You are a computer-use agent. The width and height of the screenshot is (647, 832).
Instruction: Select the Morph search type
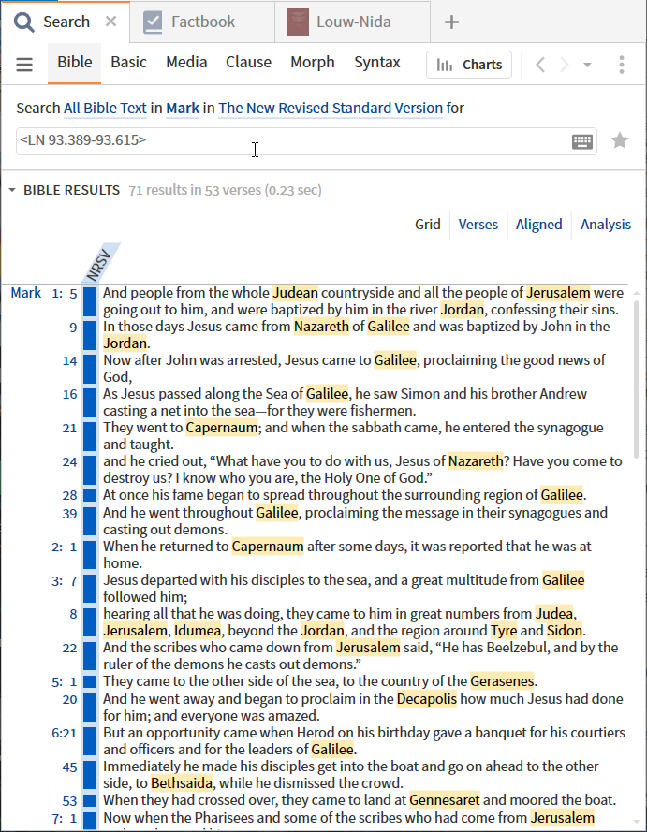pyautogui.click(x=312, y=63)
